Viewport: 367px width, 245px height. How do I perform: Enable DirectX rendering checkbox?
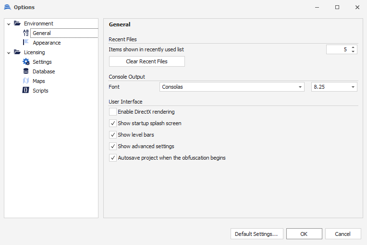click(113, 112)
